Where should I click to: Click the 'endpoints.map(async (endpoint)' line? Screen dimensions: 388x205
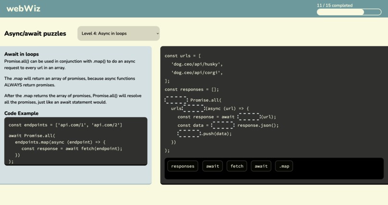[x=60, y=142]
